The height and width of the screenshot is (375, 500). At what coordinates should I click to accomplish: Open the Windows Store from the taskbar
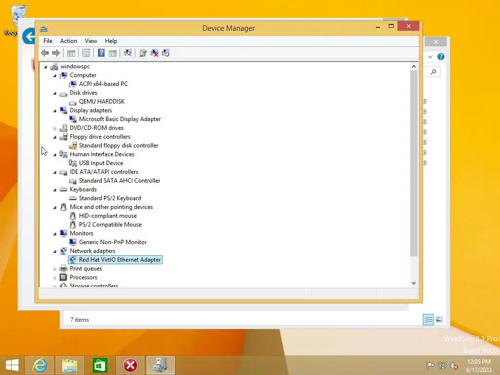[x=100, y=365]
